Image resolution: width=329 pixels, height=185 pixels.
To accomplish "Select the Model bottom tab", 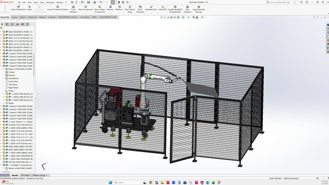I will [x=15, y=175].
